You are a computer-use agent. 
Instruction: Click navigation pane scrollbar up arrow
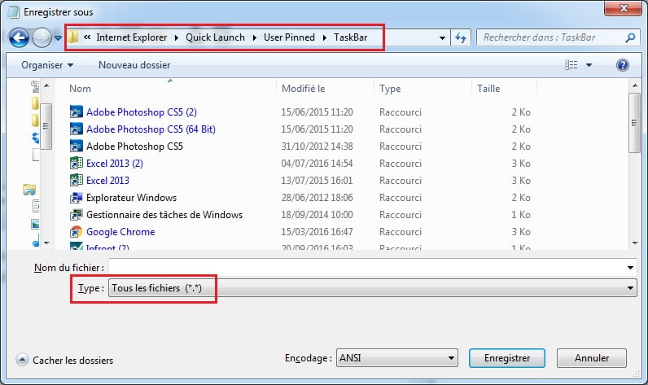pos(46,85)
